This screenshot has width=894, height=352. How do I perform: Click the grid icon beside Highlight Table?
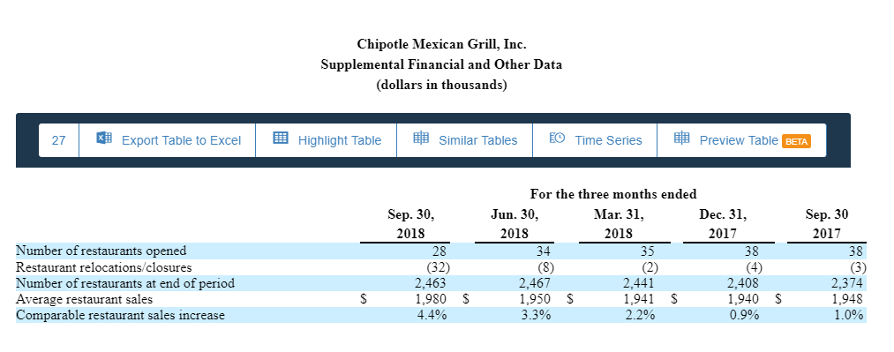(280, 140)
